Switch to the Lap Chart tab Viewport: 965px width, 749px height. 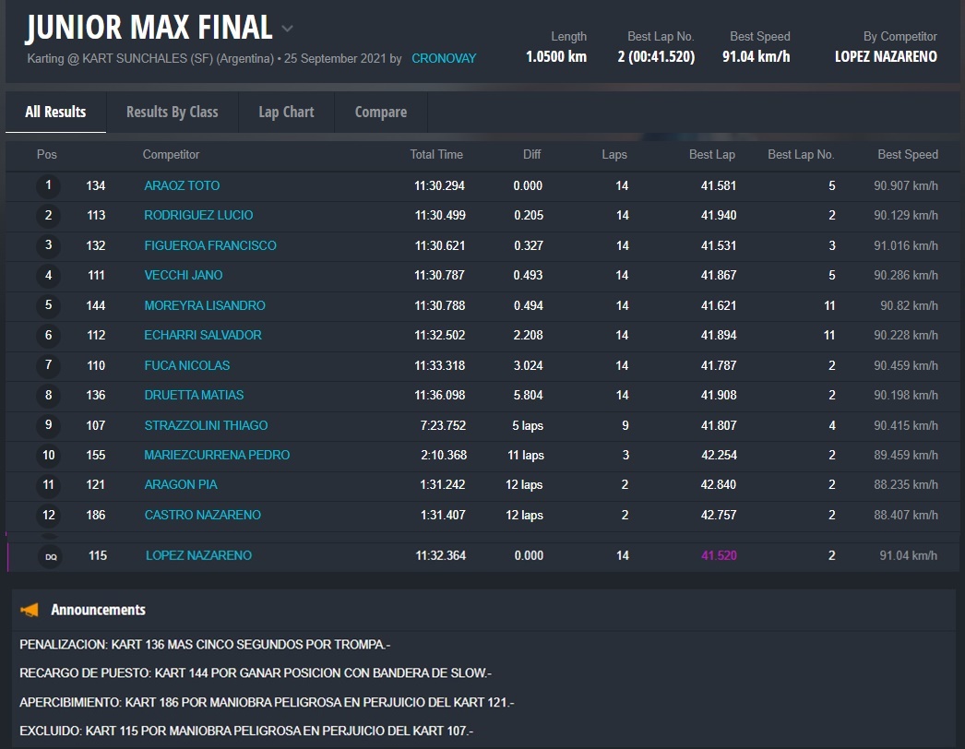click(286, 112)
